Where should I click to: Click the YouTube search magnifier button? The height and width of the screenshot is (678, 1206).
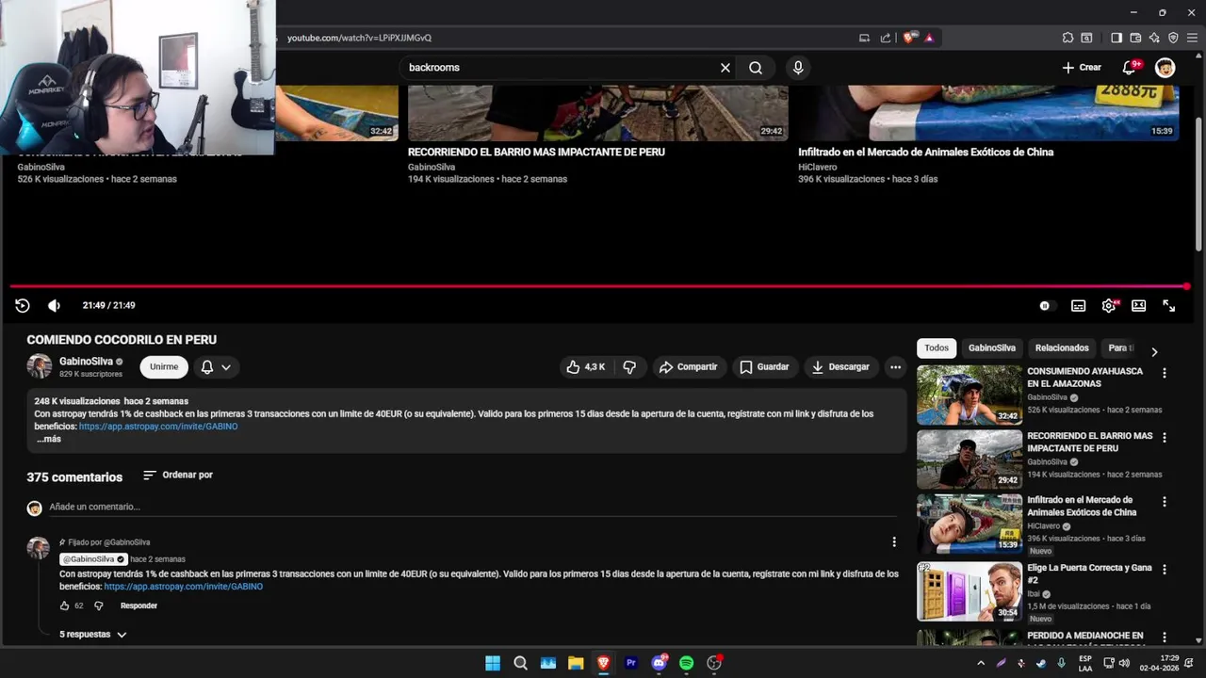(x=756, y=68)
